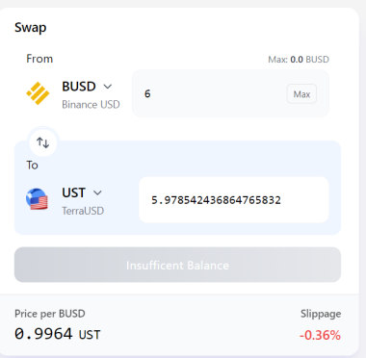Click the 0.9964 UST price value
The height and width of the screenshot is (358, 366).
pyautogui.click(x=58, y=334)
